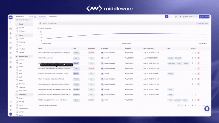
Task: Edit the Middleware RUM Script Test rule
Action: pos(195,89)
